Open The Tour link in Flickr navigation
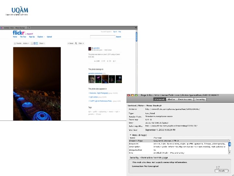The height and width of the screenshot is (176, 234). click(x=23, y=37)
